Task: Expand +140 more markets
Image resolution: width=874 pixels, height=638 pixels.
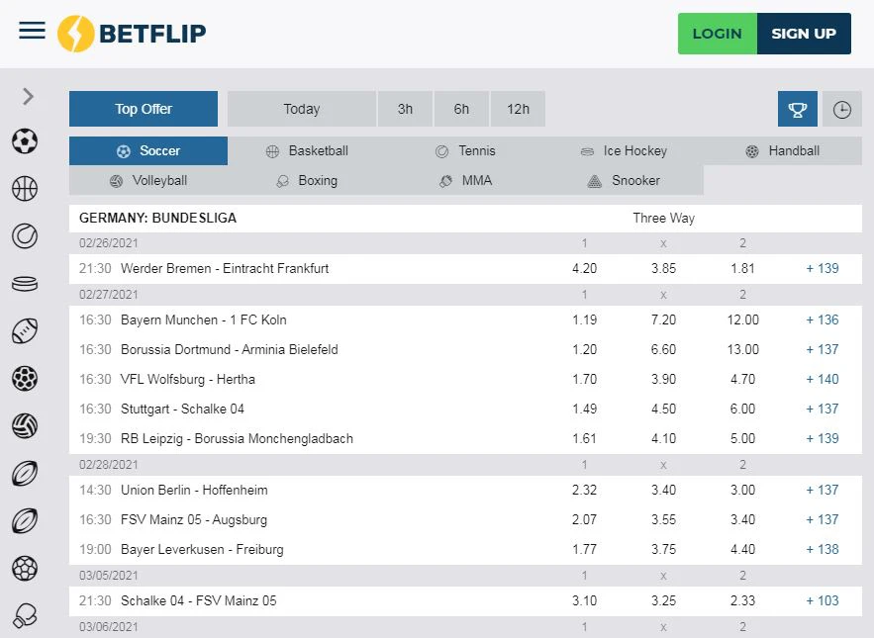Action: (x=823, y=380)
